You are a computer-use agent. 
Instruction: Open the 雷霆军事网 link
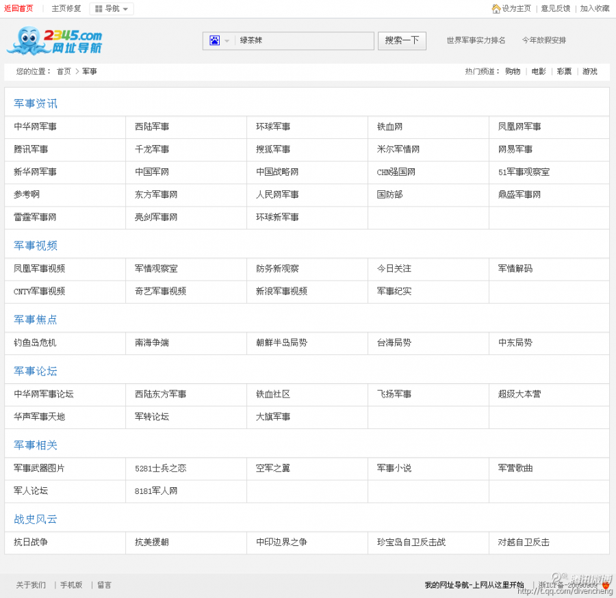(x=35, y=217)
